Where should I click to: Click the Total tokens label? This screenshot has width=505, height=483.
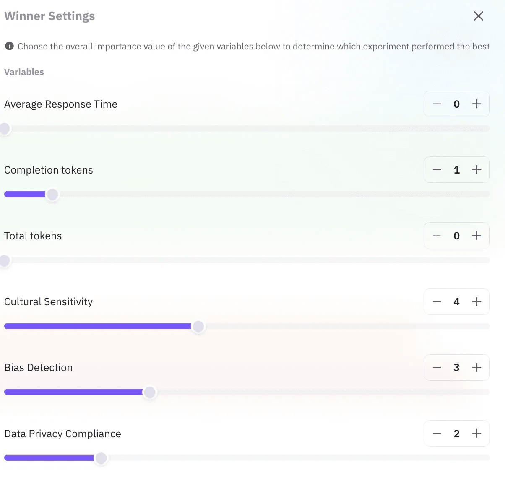[x=33, y=236]
